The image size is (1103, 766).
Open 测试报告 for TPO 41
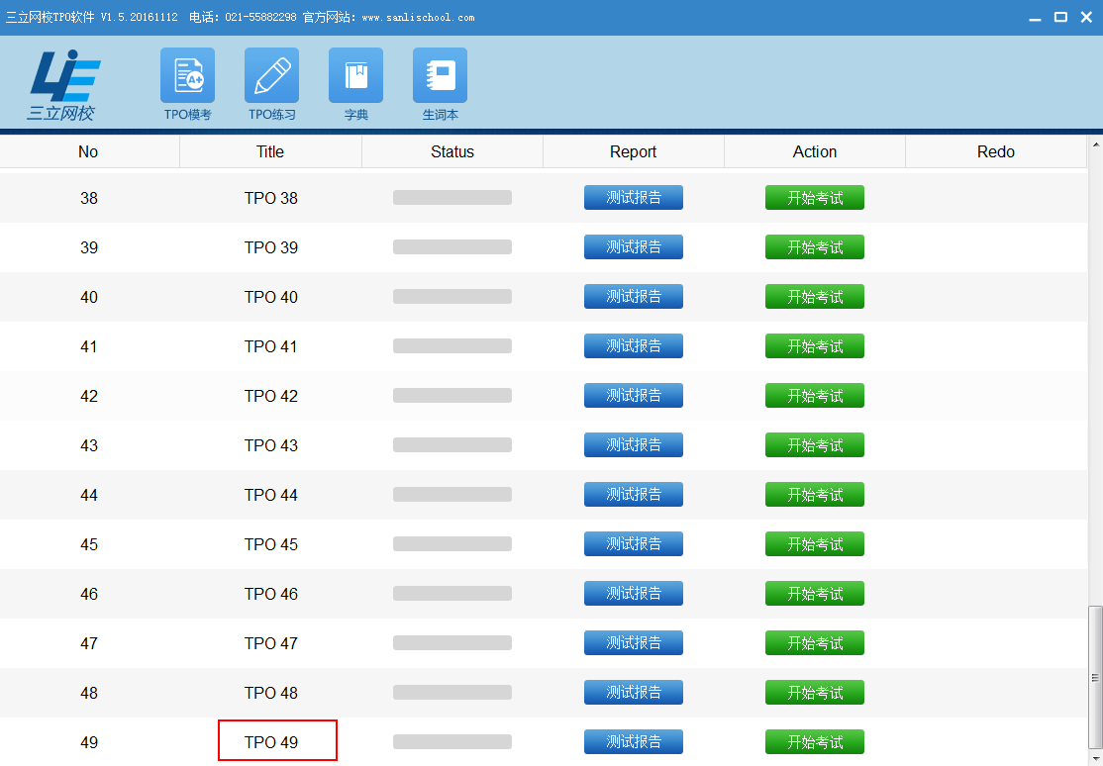click(633, 346)
